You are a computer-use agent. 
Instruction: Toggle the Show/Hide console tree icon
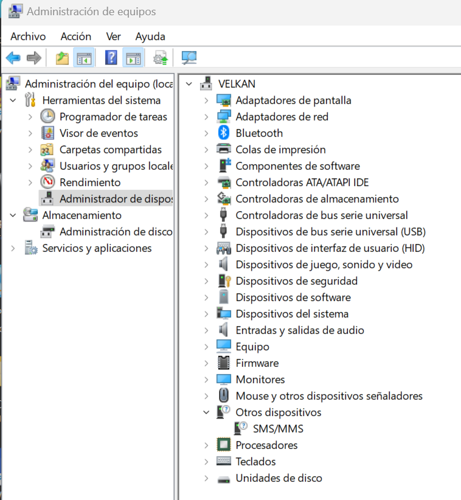[x=84, y=58]
